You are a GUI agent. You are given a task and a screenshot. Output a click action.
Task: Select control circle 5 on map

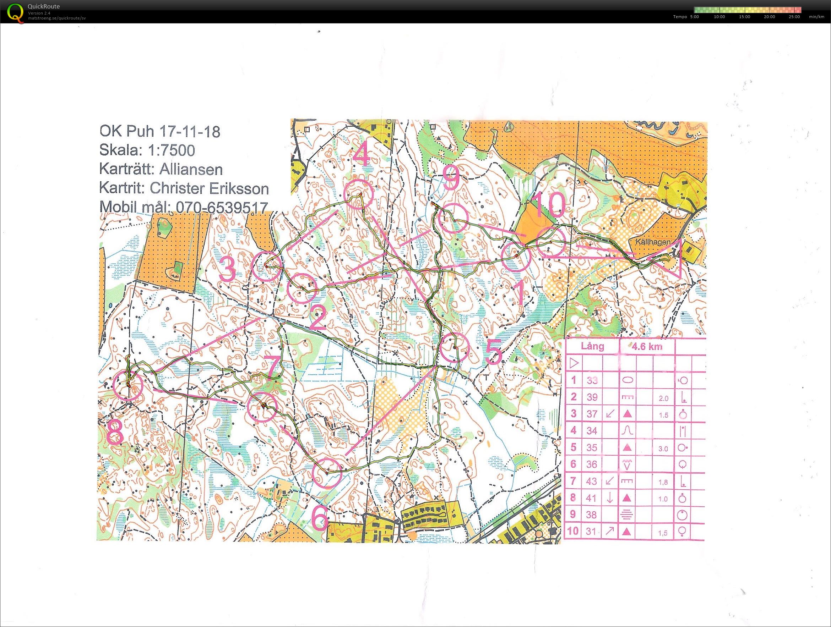tap(455, 348)
